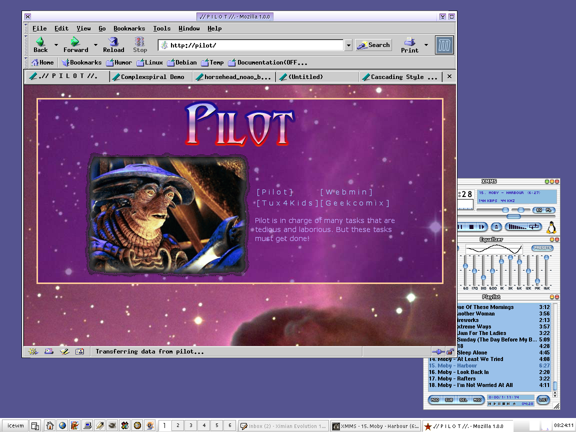Follow the [Geekcomix] link on the page
This screenshot has width=576, height=432.
coord(355,203)
